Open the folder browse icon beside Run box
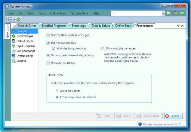The image size is (191, 132). click(169, 13)
